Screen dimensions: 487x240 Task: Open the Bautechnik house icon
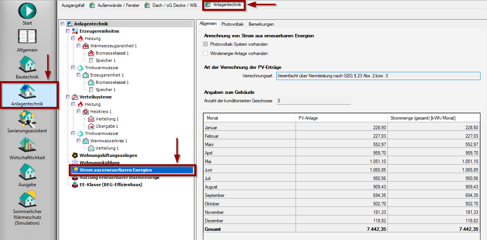pyautogui.click(x=27, y=64)
